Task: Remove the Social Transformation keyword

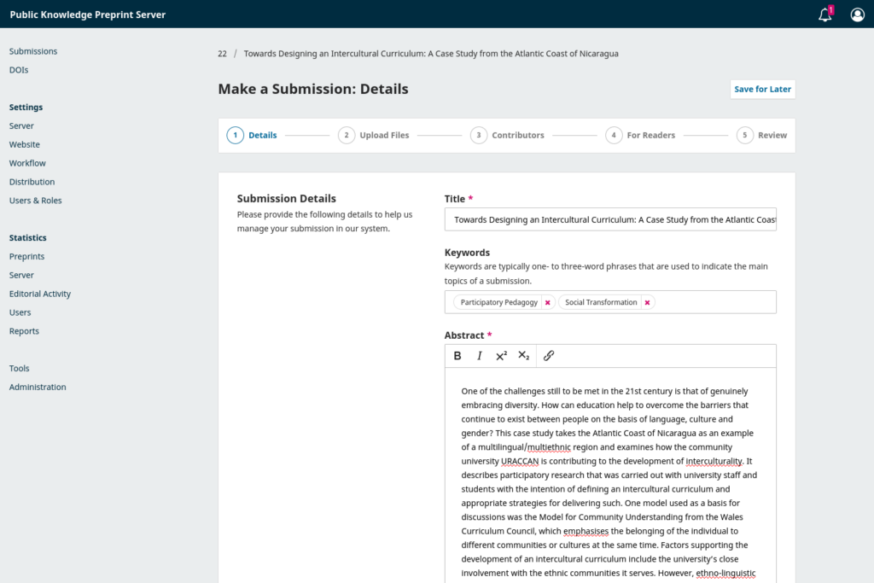Action: point(647,301)
